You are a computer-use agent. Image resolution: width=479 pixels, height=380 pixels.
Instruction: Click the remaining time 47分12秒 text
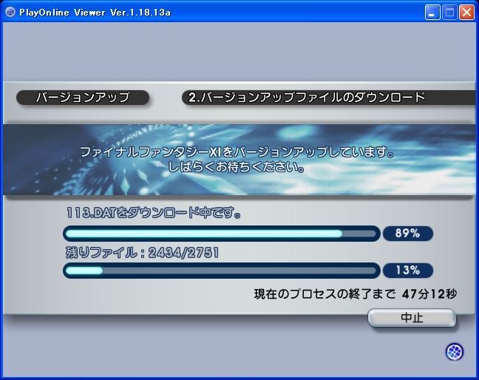pyautogui.click(x=429, y=294)
